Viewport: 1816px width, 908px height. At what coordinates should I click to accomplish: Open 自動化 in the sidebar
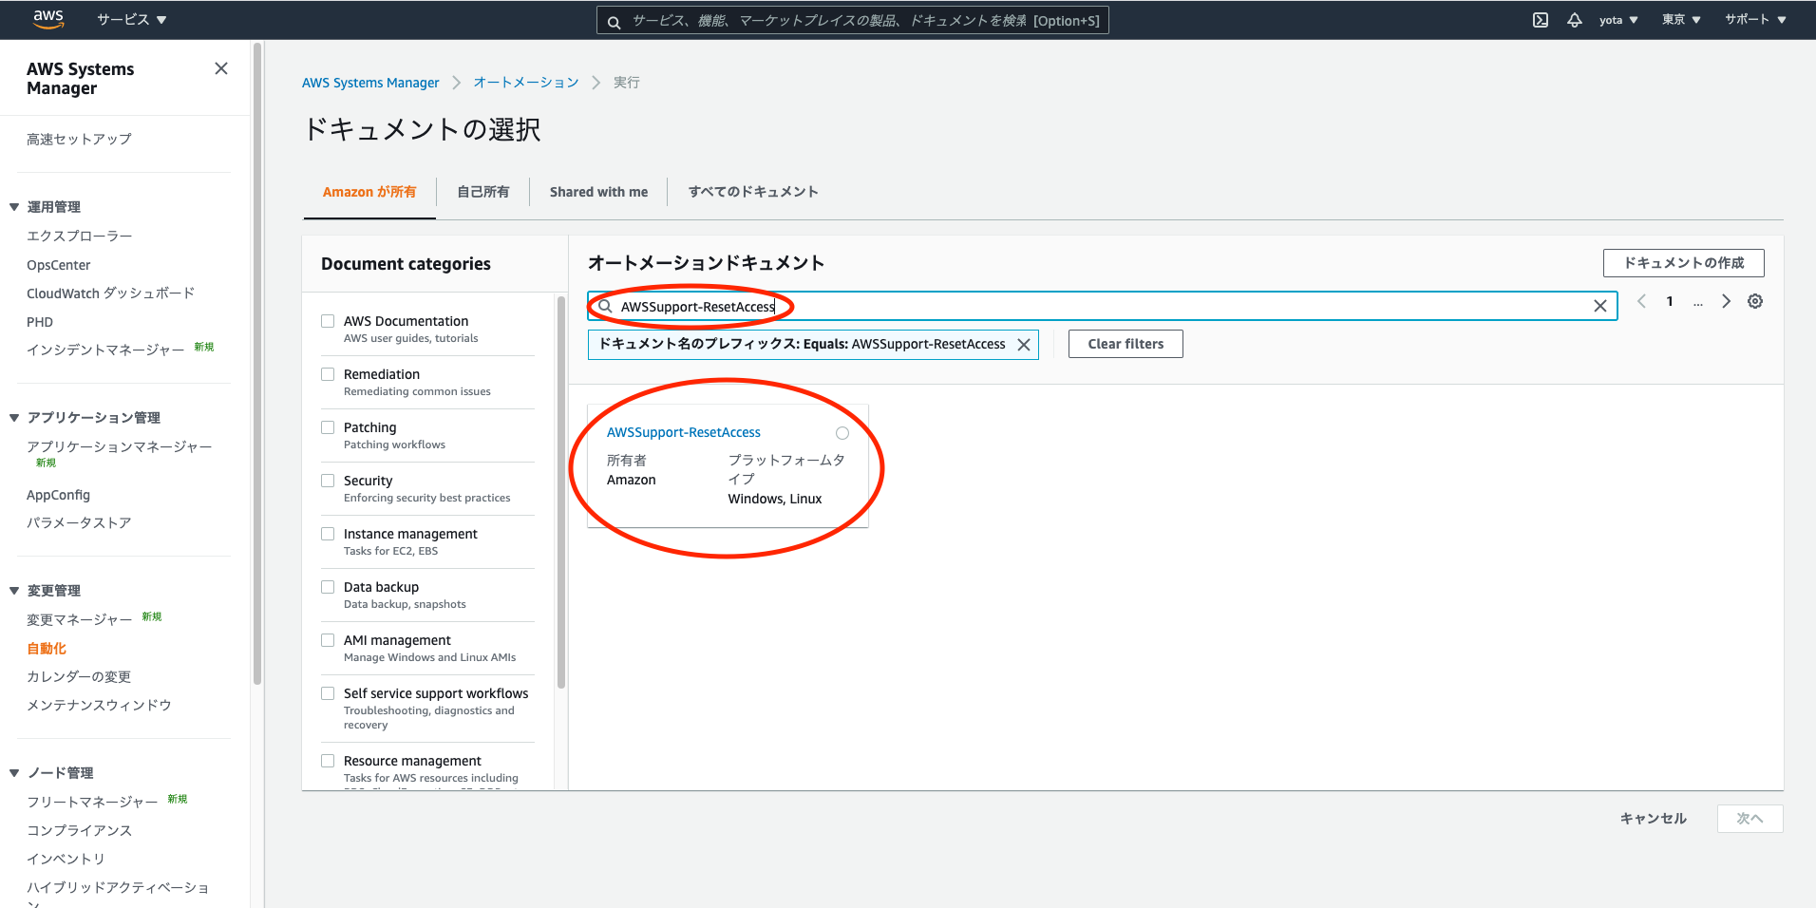47,649
